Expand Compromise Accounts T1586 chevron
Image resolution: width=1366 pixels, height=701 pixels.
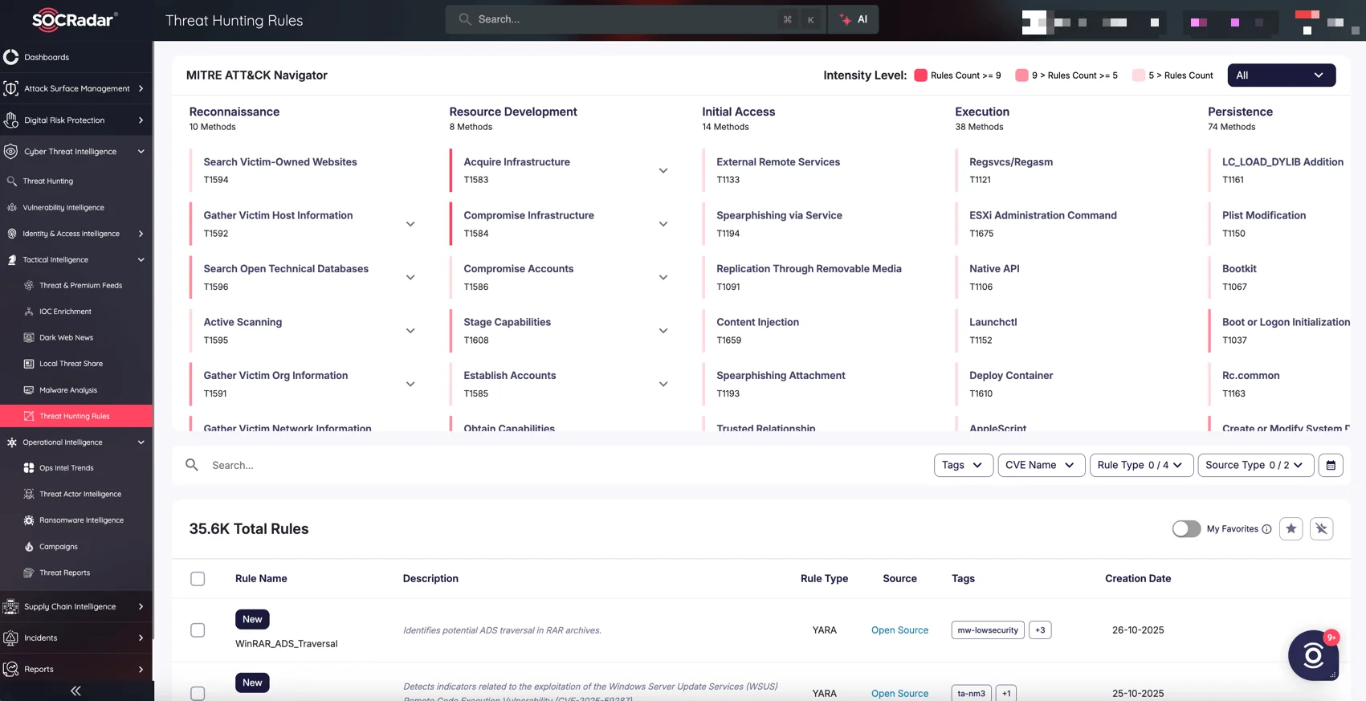click(x=663, y=278)
